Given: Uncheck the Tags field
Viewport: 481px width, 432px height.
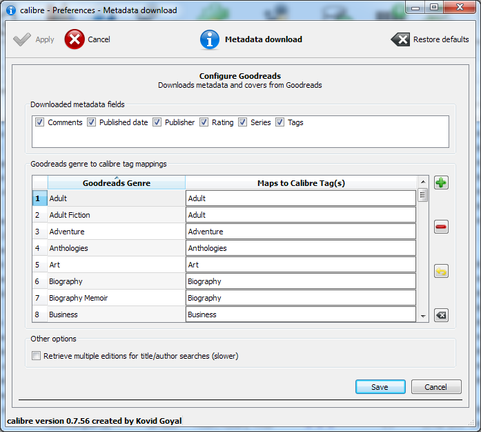Looking at the screenshot, I should [279, 122].
